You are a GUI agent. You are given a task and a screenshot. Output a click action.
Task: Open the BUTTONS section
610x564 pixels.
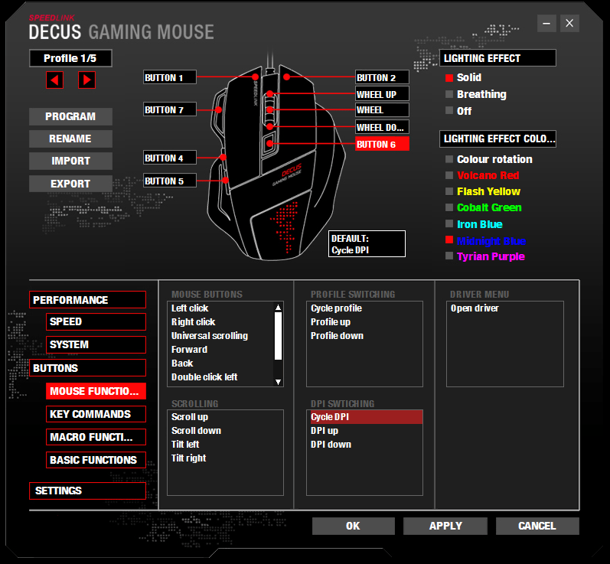coord(87,368)
